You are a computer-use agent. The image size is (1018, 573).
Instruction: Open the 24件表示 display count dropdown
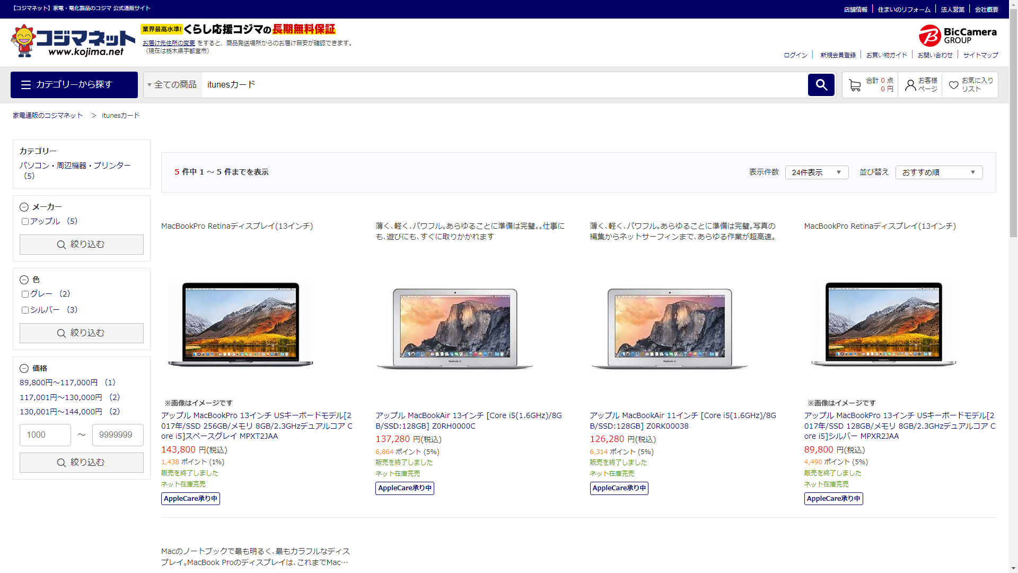coord(816,172)
